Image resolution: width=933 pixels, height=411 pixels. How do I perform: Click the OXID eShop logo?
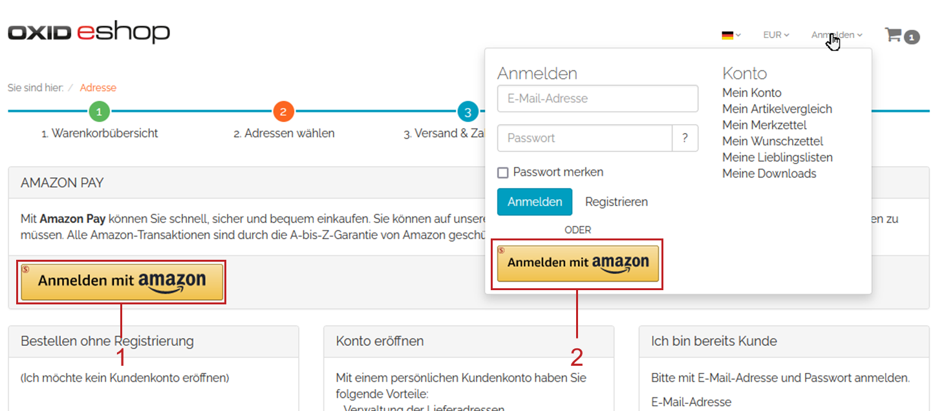coord(89,33)
